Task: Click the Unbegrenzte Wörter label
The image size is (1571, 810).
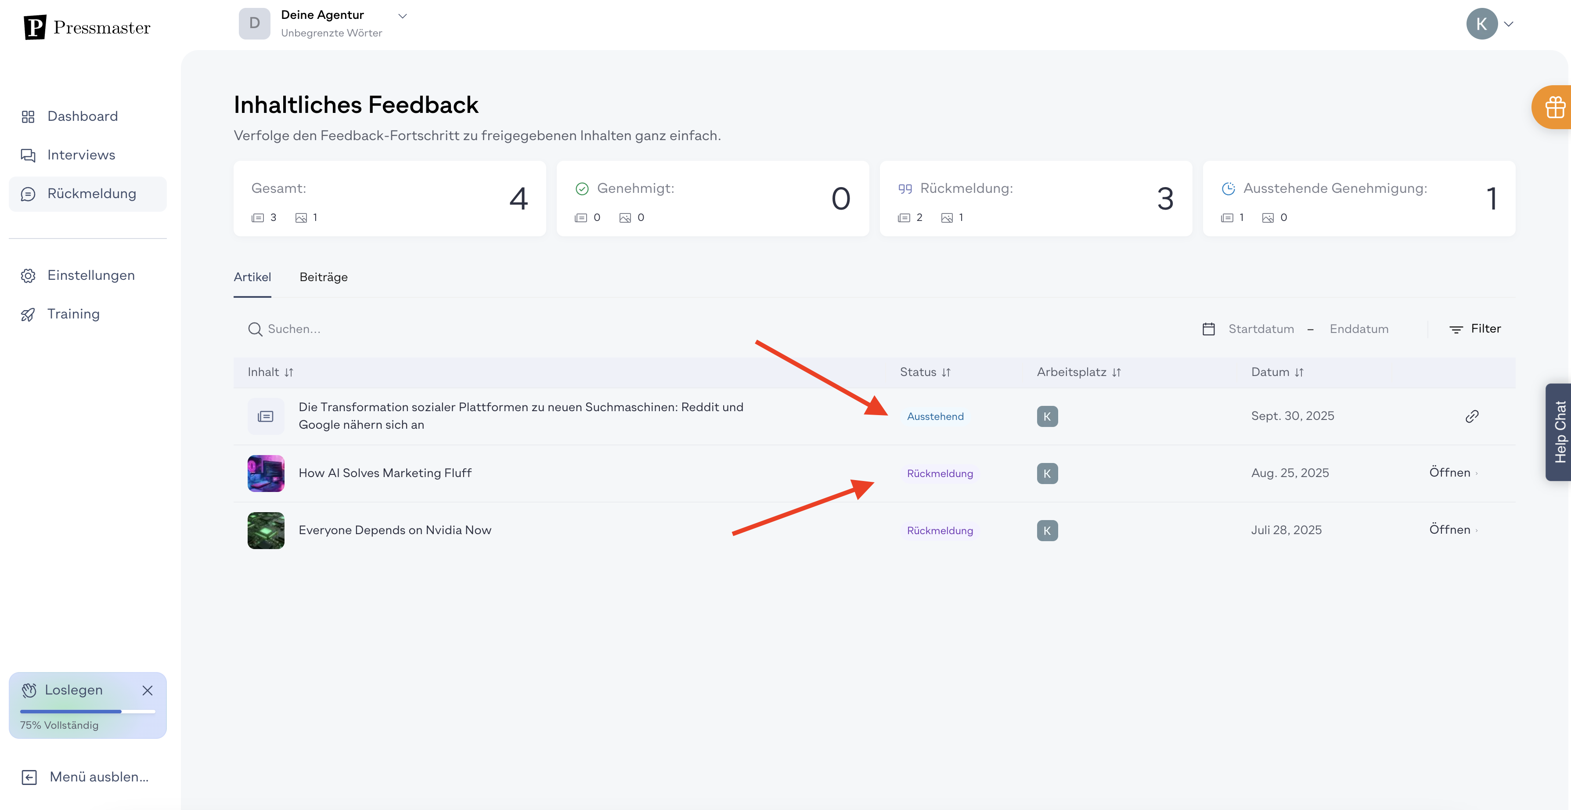Action: coord(331,33)
